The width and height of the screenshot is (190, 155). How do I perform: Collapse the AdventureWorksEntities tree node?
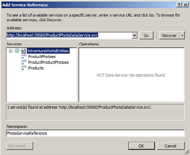(11, 51)
